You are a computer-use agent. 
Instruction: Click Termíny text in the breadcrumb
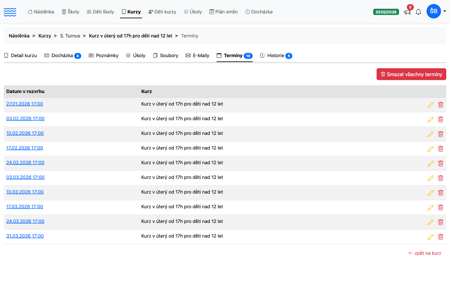pos(190,36)
